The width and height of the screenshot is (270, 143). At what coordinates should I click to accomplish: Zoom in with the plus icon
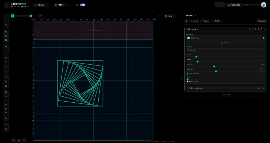pyautogui.click(x=6, y=16)
